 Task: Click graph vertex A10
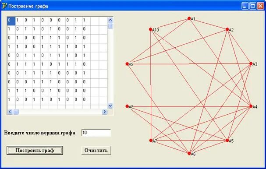coord(150,29)
